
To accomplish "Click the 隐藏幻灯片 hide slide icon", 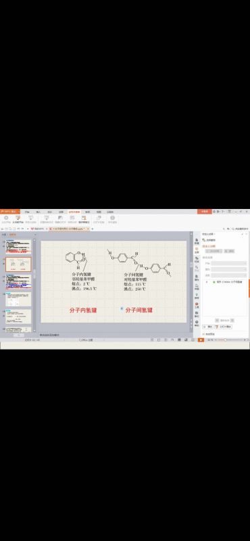I will coord(60,219).
